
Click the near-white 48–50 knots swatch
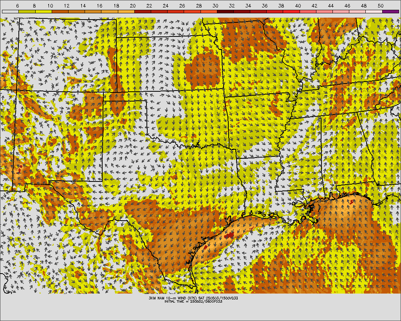click(x=374, y=11)
